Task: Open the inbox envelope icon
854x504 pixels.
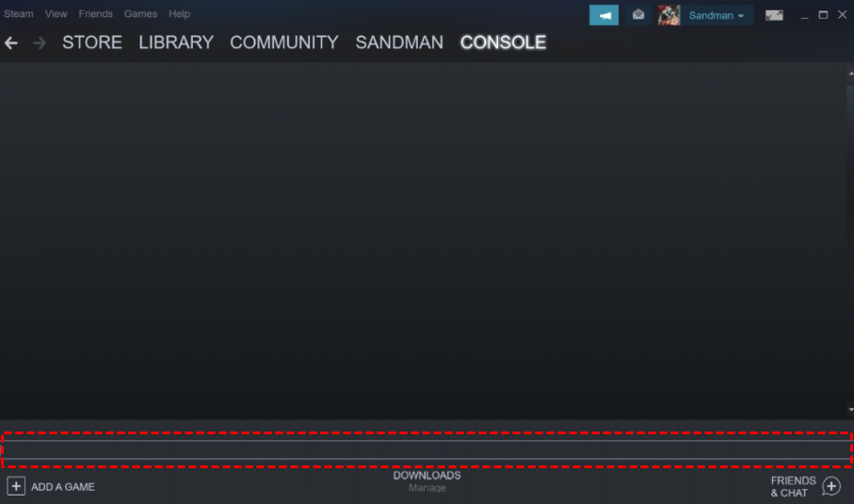Action: click(x=637, y=15)
